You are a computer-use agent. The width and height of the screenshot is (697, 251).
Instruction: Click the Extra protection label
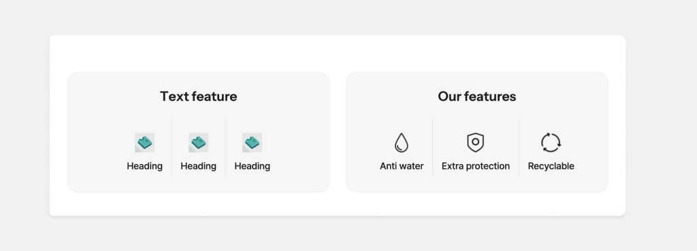tap(475, 166)
